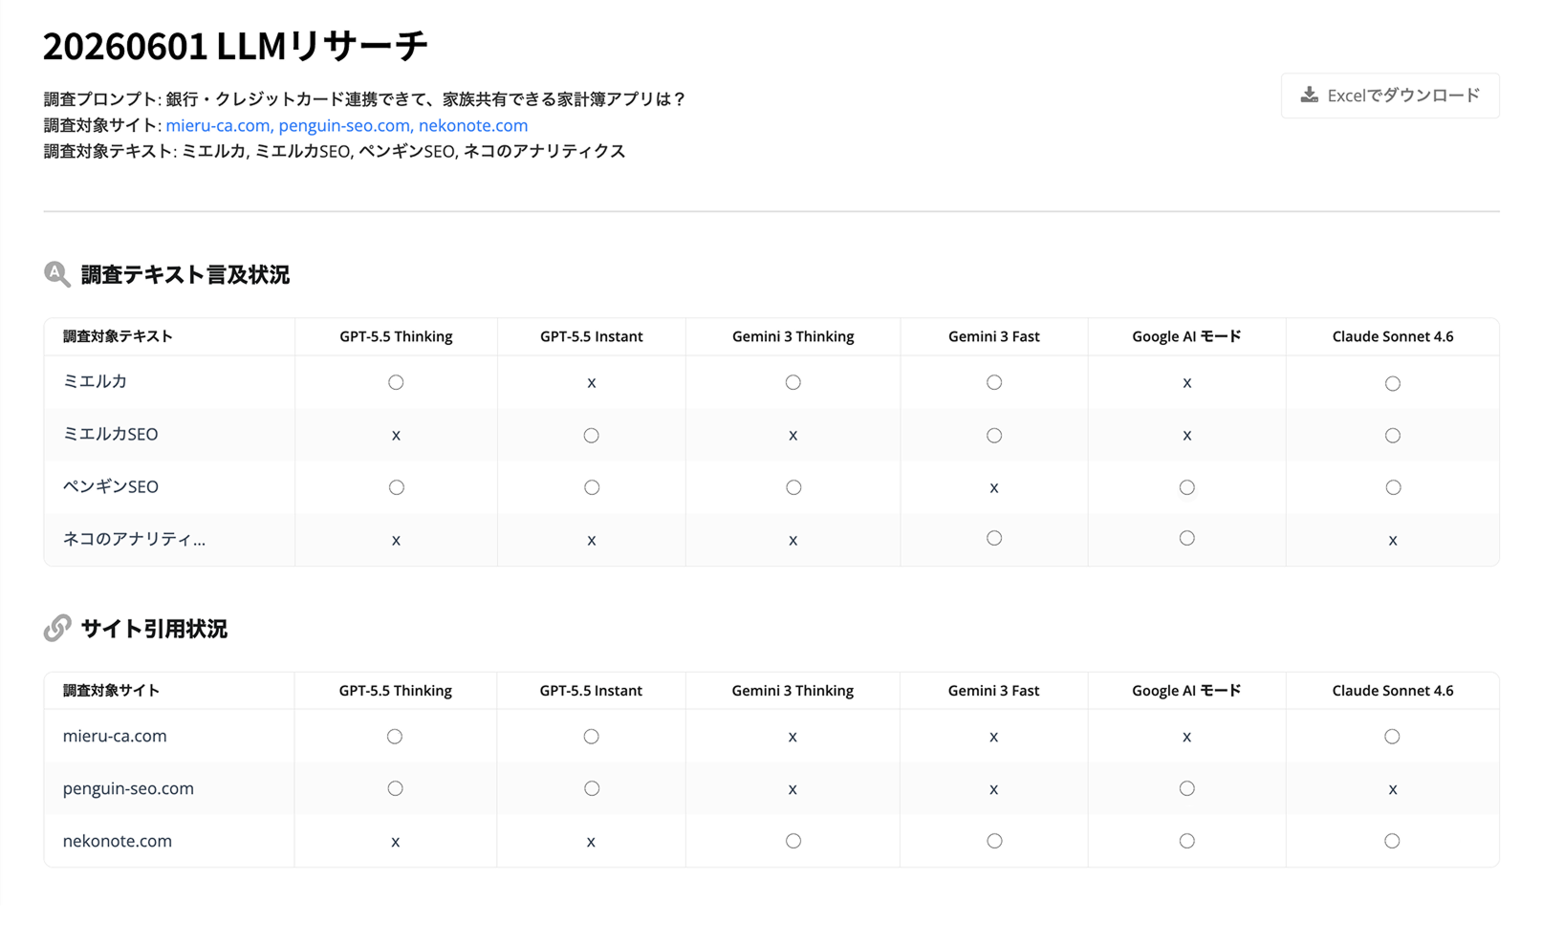Click the mieru-ca.com row's circle under Claude Sonnet 4.6
The image size is (1542, 944).
coord(1392,737)
